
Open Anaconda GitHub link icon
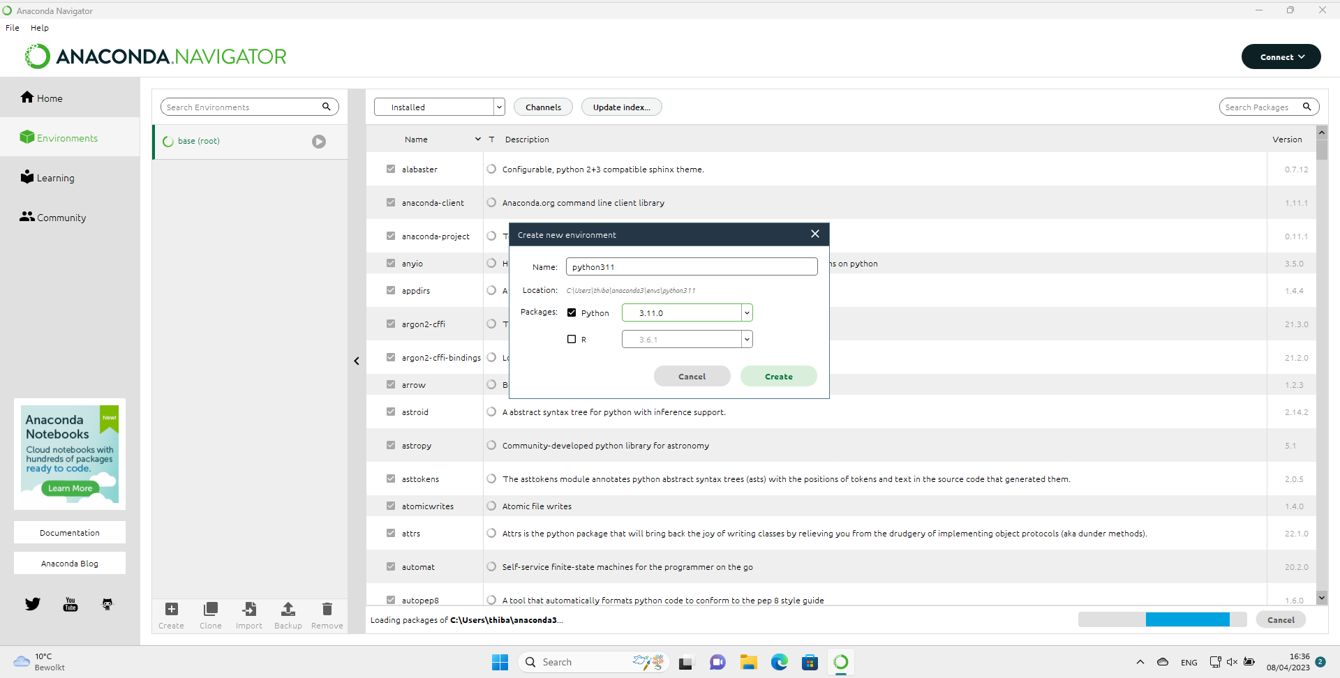click(107, 604)
